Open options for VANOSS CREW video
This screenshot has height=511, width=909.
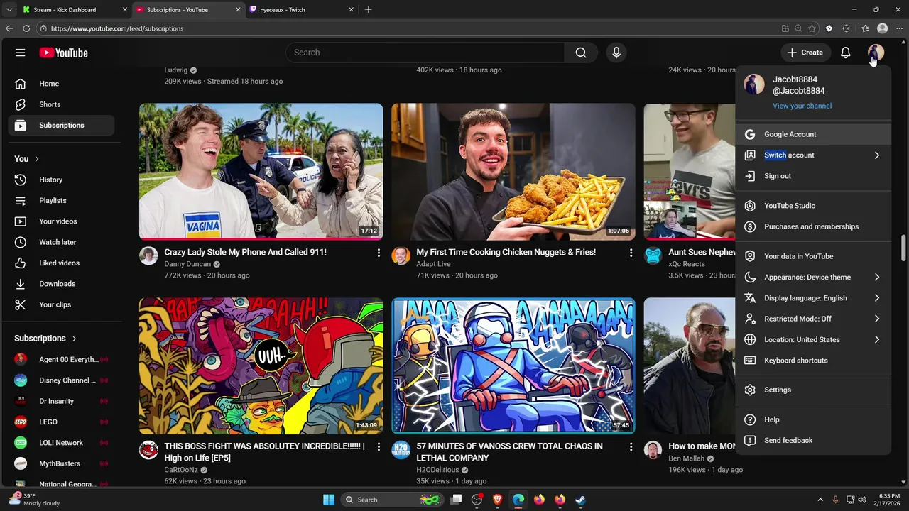click(631, 446)
